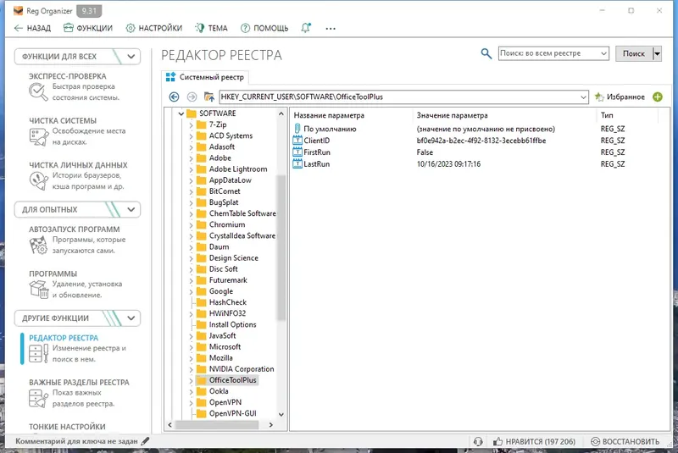Select the HWiNFO32 registry key
This screenshot has height=453, width=678.
tap(227, 313)
